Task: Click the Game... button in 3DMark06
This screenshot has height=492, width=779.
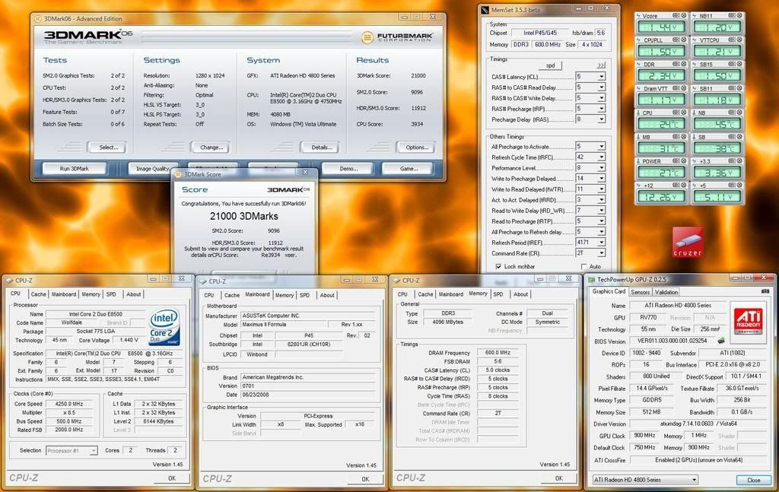Action: tap(409, 169)
